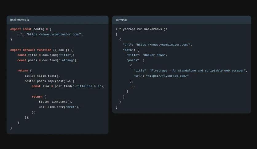Click the 'title: title.text()' line

(x=42, y=76)
